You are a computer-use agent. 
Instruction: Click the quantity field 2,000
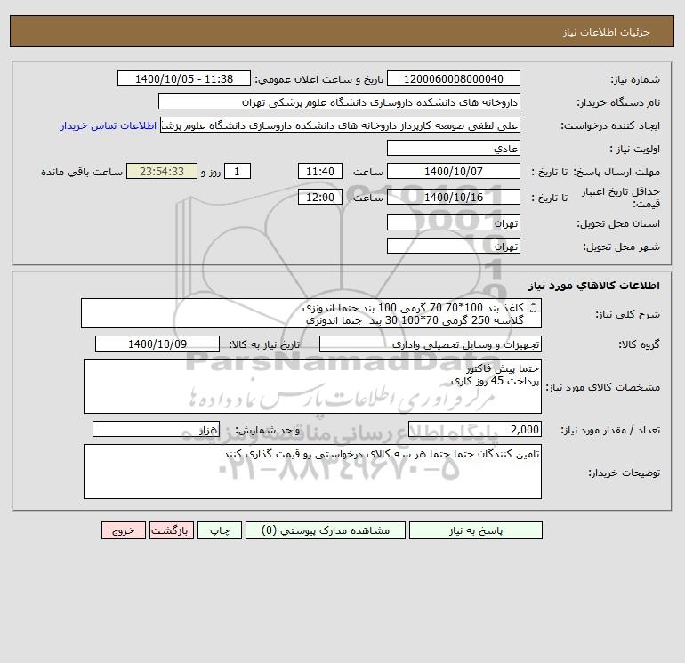tap(475, 429)
